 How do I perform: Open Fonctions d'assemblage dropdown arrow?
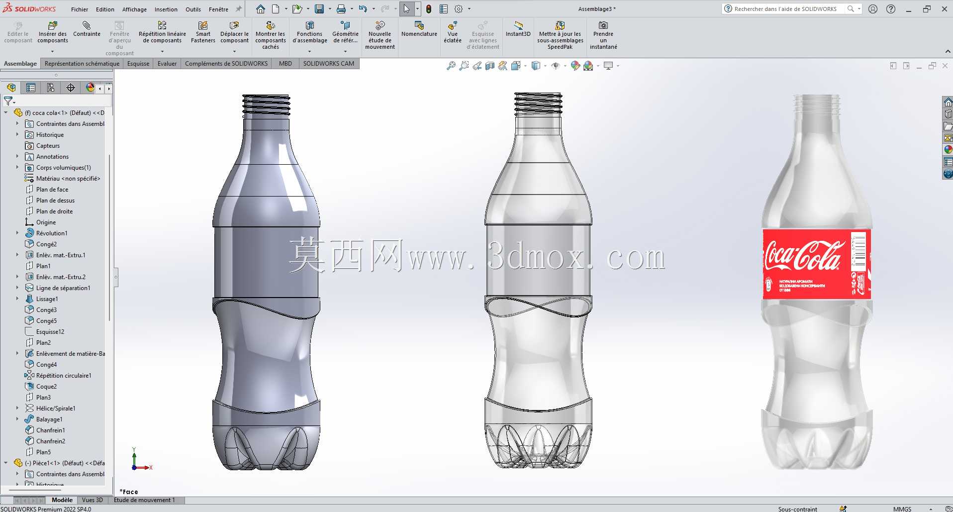click(x=309, y=51)
